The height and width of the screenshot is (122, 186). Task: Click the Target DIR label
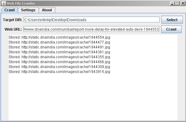click(13, 20)
